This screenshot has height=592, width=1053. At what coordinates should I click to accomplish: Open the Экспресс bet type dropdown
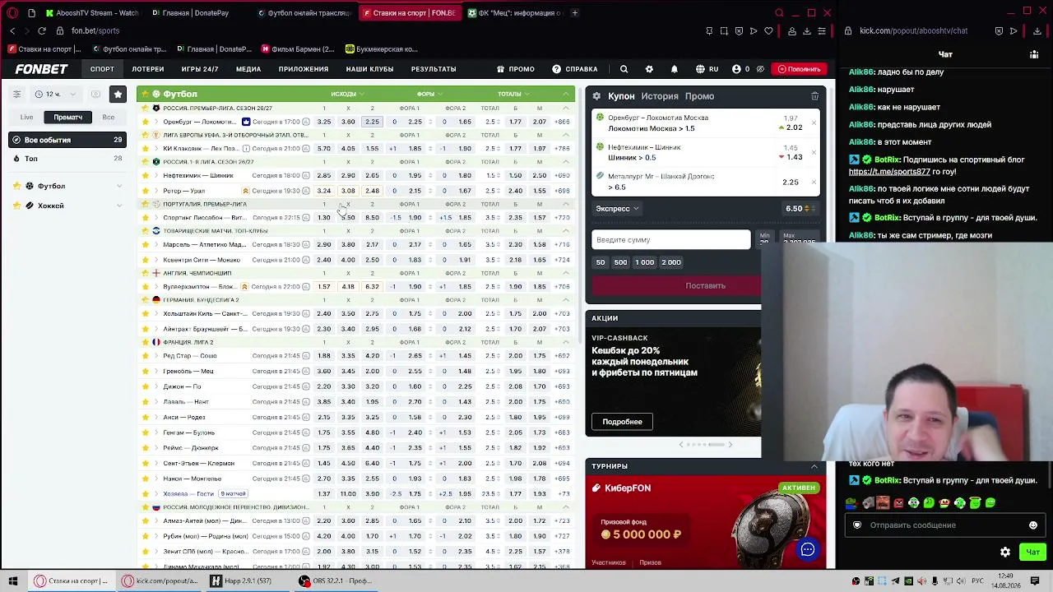point(617,209)
